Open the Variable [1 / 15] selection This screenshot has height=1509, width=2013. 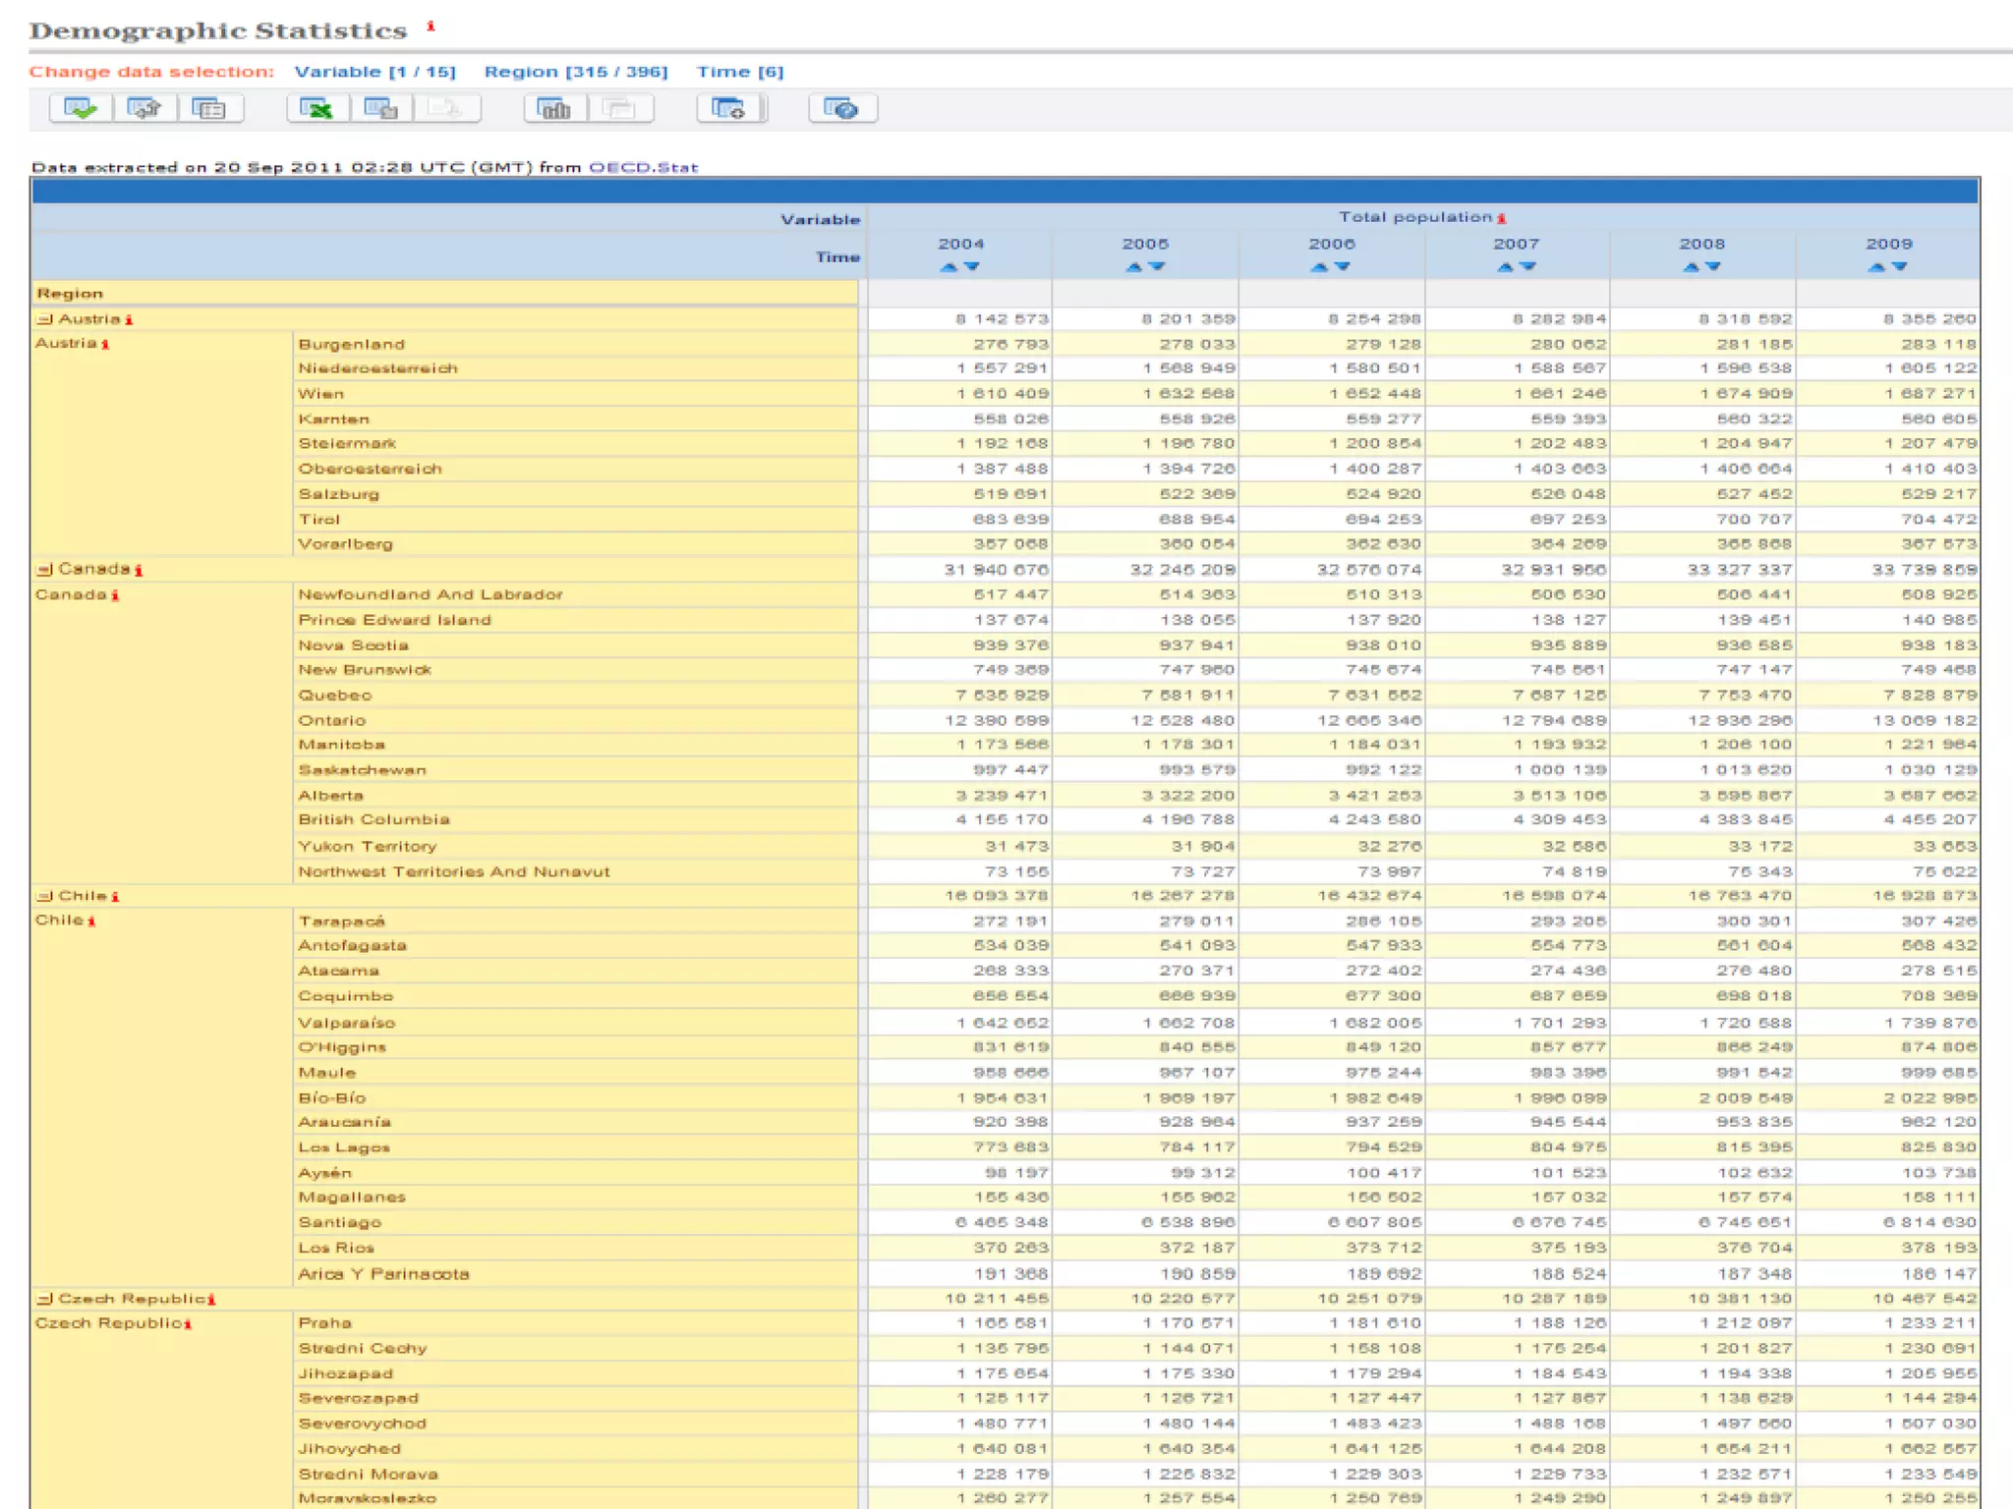[374, 72]
